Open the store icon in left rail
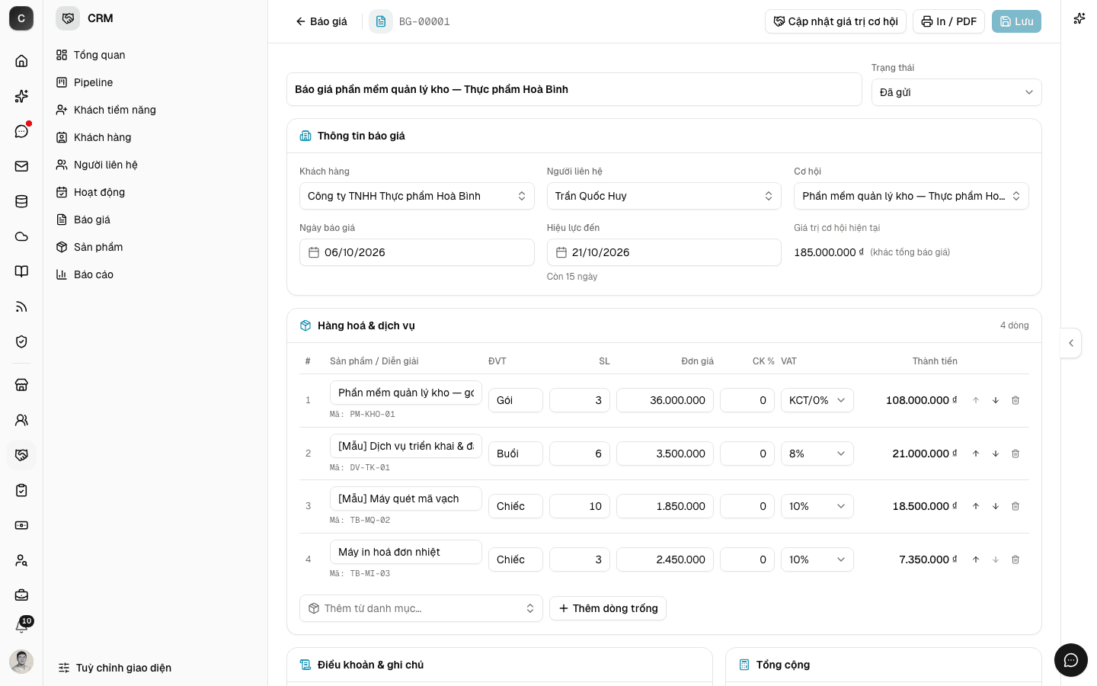Image resolution: width=1097 pixels, height=686 pixels. pyautogui.click(x=21, y=385)
